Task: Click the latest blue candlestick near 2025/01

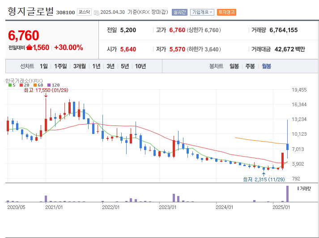Action: (288, 147)
